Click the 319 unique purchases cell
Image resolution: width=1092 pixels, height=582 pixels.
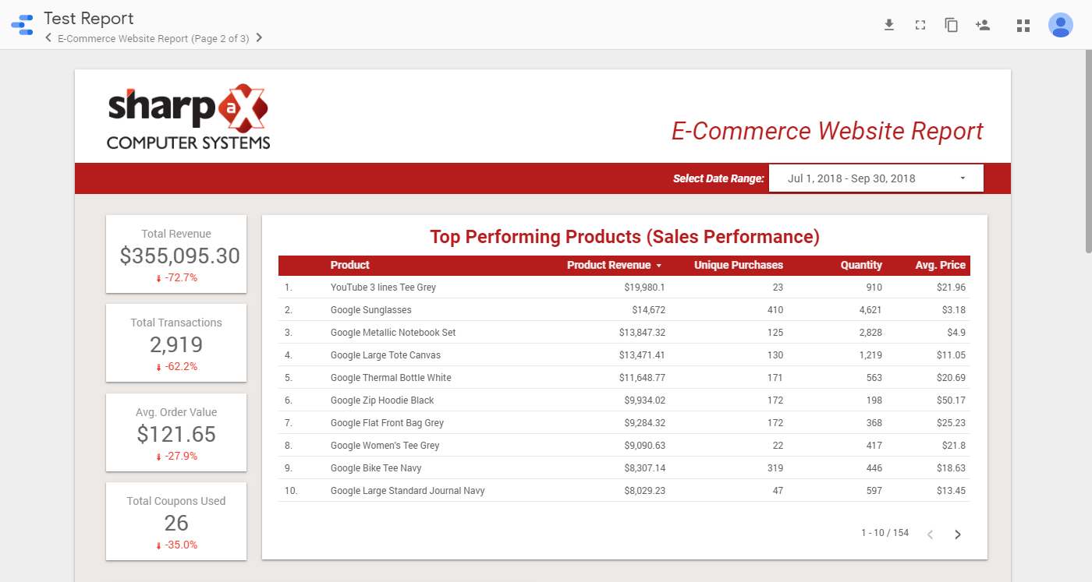point(775,468)
